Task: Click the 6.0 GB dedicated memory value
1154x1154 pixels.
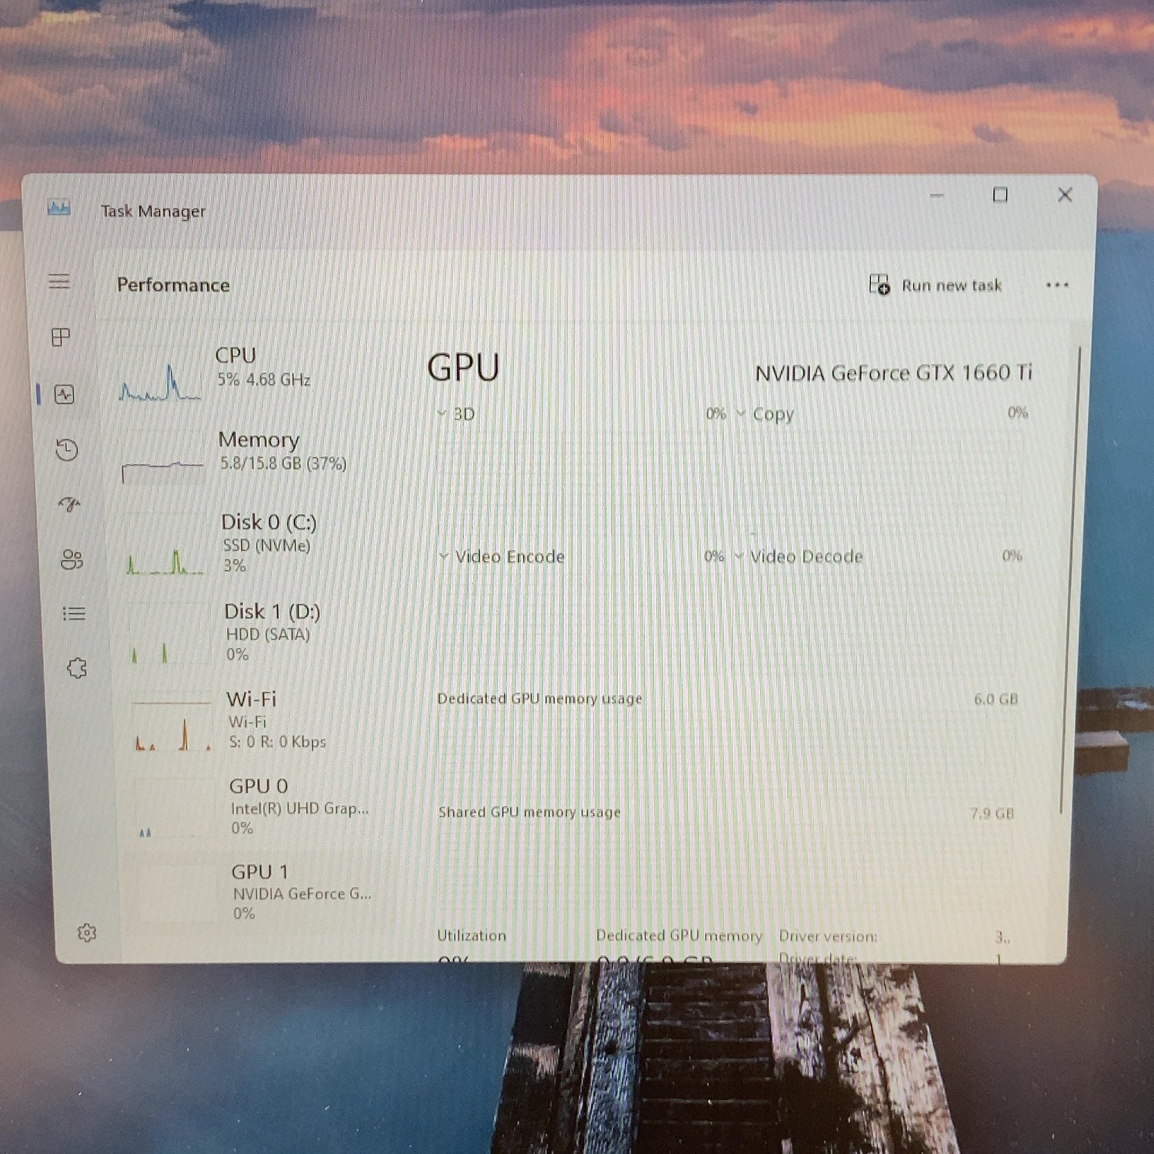Action: [x=996, y=699]
